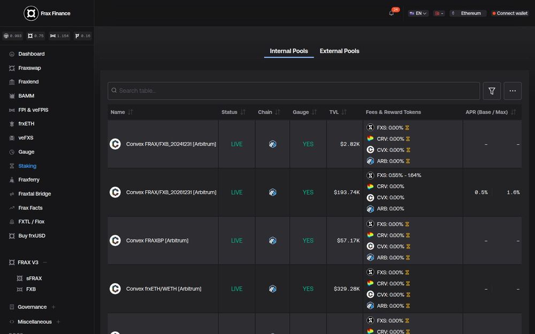The height and width of the screenshot is (334, 535).
Task: Open the table filter funnel button
Action: pyautogui.click(x=492, y=91)
